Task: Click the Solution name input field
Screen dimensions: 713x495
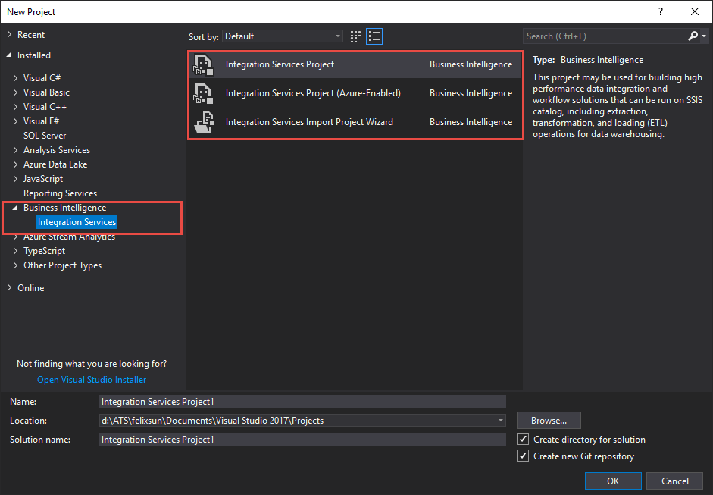Action: click(x=302, y=440)
